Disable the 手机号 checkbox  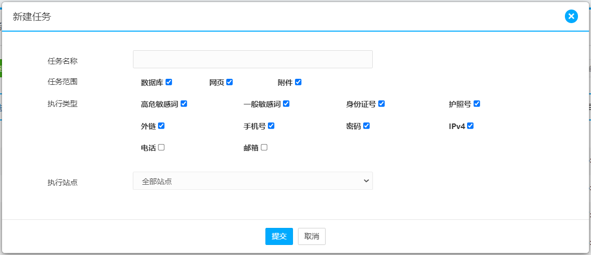(271, 126)
